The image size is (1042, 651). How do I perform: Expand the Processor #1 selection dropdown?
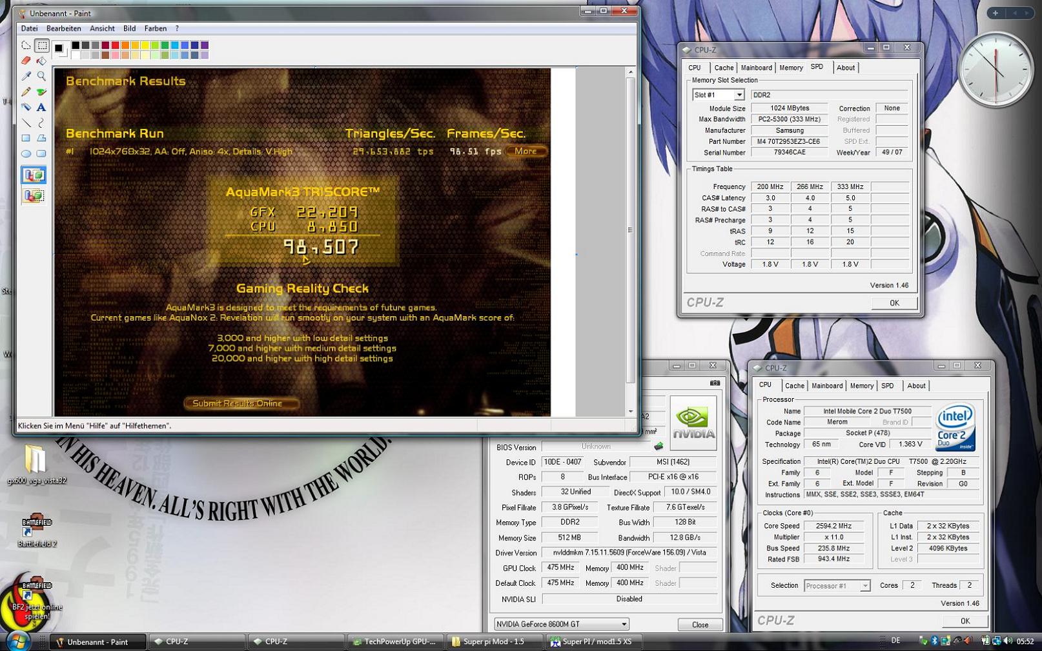point(864,586)
